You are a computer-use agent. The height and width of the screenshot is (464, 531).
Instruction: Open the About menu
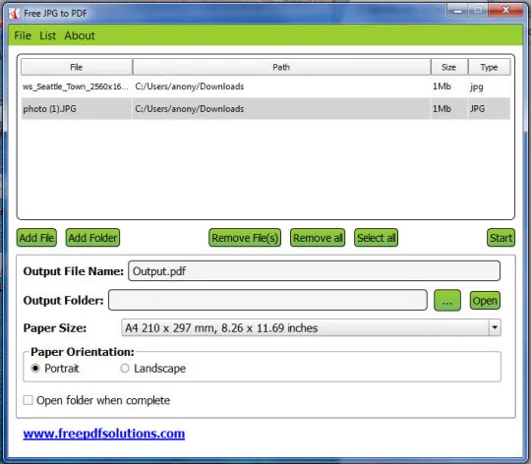[x=80, y=35]
